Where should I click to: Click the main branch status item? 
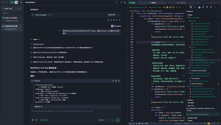[x=132, y=123]
